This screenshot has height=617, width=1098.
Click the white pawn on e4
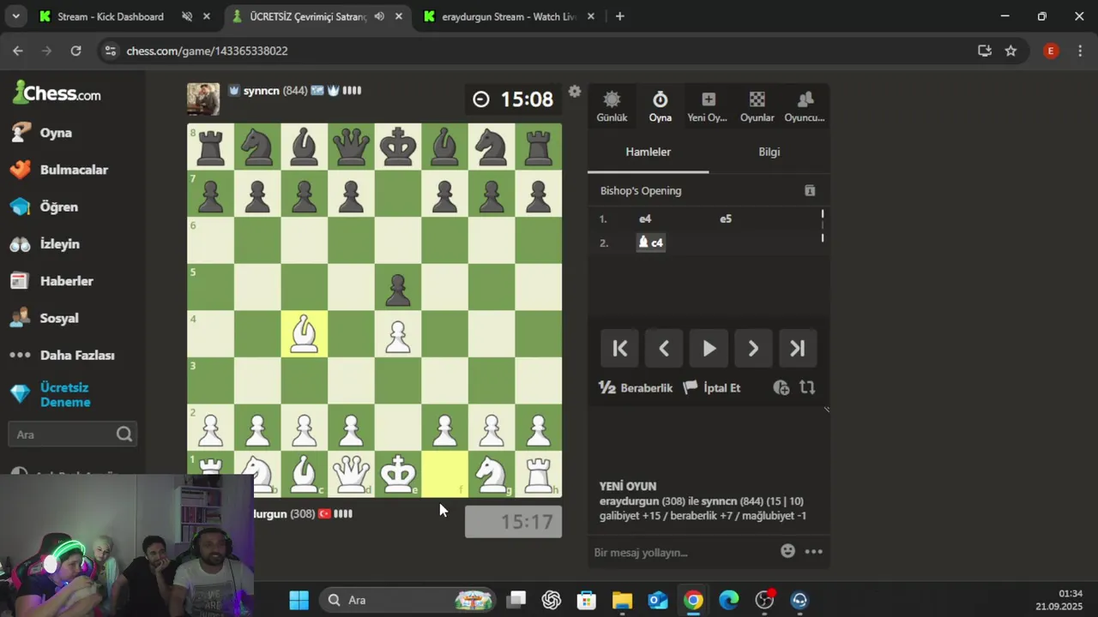tap(398, 334)
